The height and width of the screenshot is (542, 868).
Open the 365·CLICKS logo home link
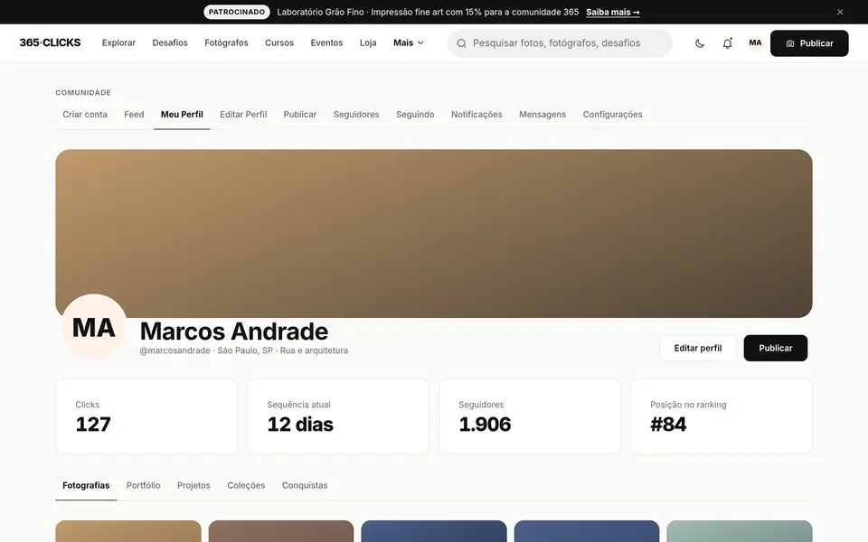point(50,42)
